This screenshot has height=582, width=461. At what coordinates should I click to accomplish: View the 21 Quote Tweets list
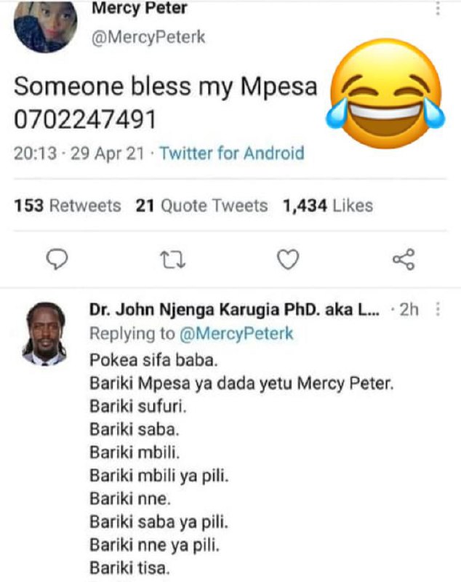(x=201, y=206)
